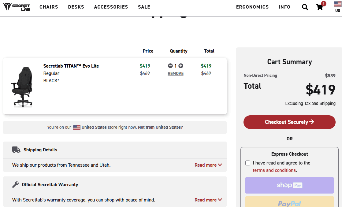The image size is (342, 207).
Task: Open the Chairs menu
Action: (x=49, y=7)
